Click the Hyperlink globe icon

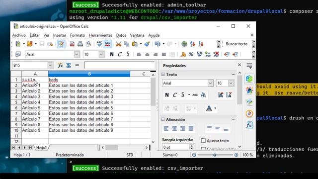184,44
